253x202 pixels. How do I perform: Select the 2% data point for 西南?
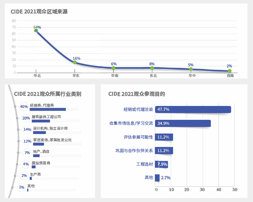[x=230, y=71]
